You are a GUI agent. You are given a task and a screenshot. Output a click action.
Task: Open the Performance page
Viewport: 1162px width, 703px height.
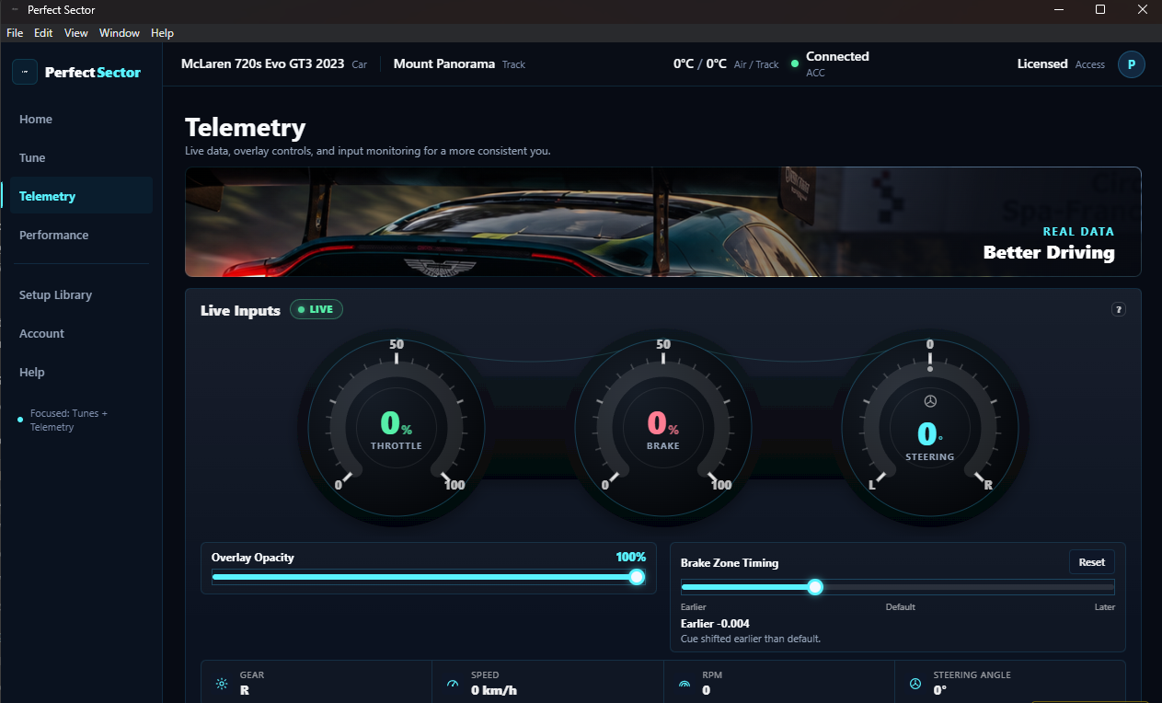pos(82,235)
